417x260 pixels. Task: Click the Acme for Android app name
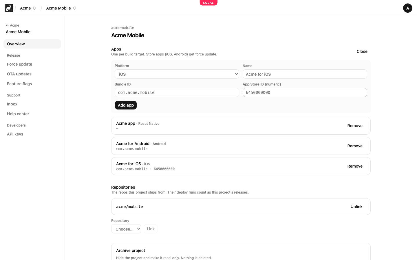[133, 144]
